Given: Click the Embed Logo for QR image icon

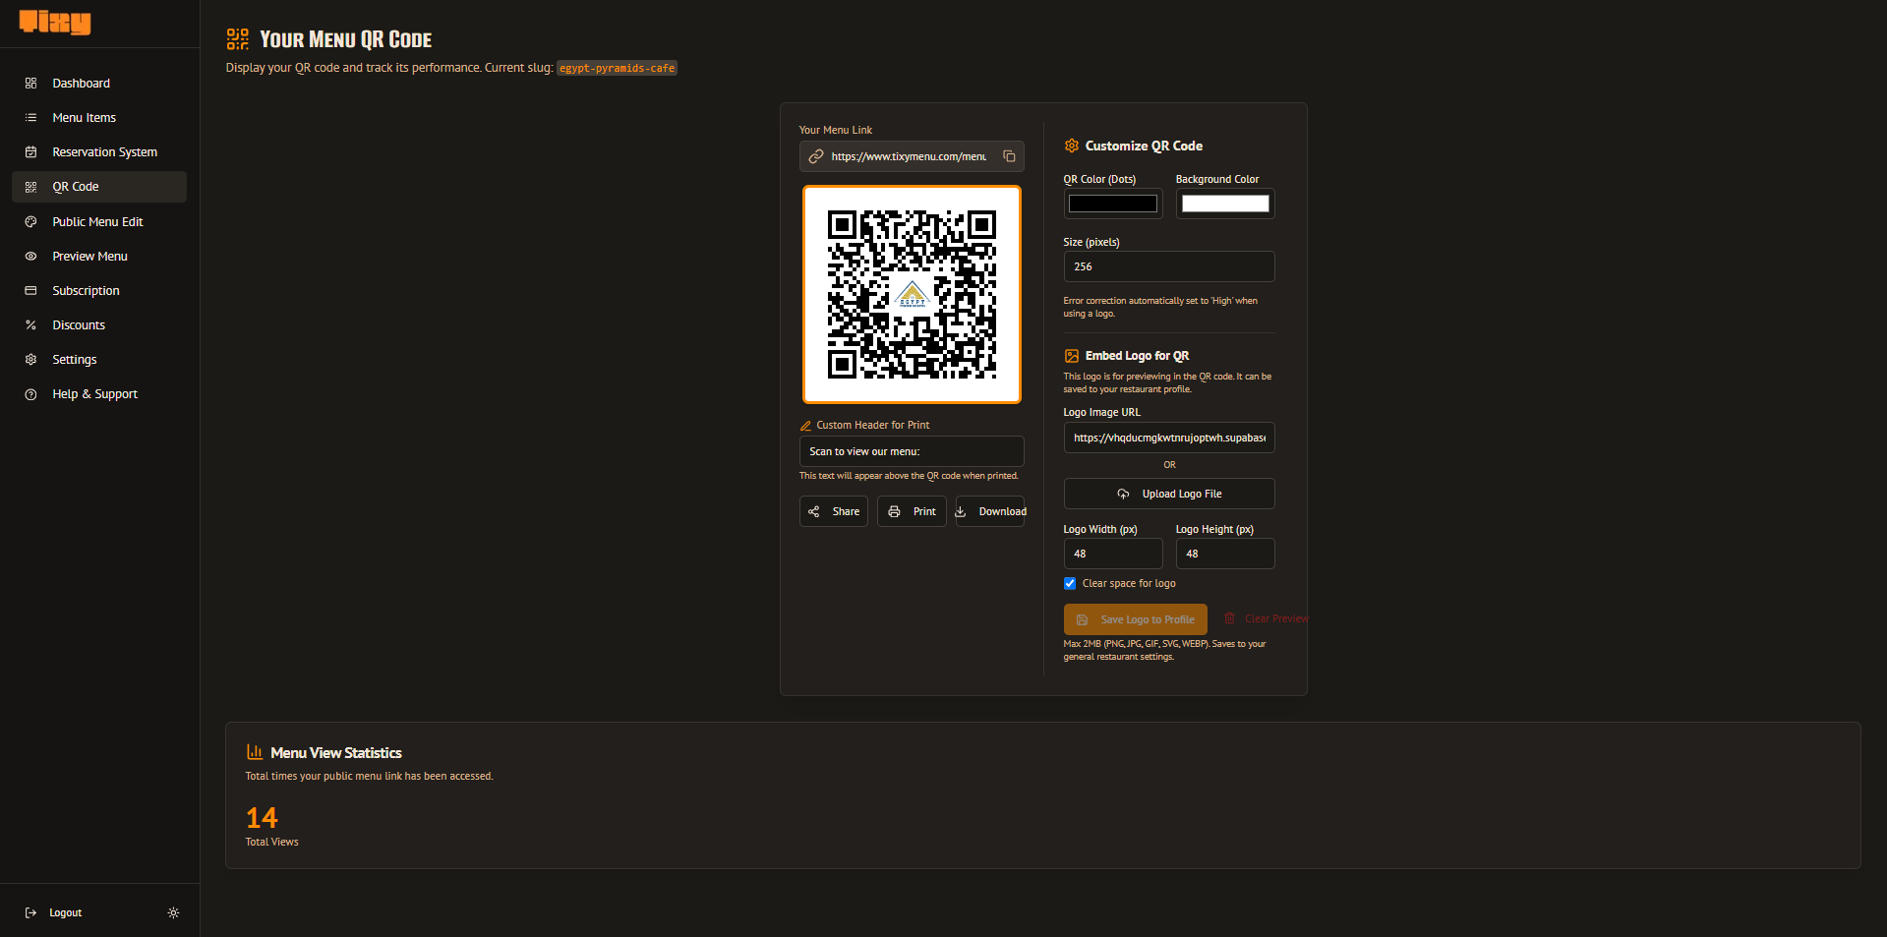Looking at the screenshot, I should point(1071,356).
